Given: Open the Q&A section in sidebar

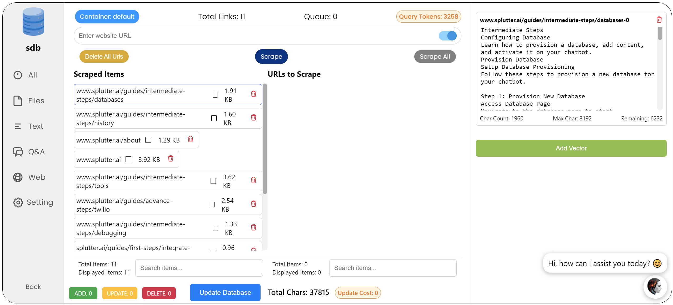Looking at the screenshot, I should (x=29, y=152).
